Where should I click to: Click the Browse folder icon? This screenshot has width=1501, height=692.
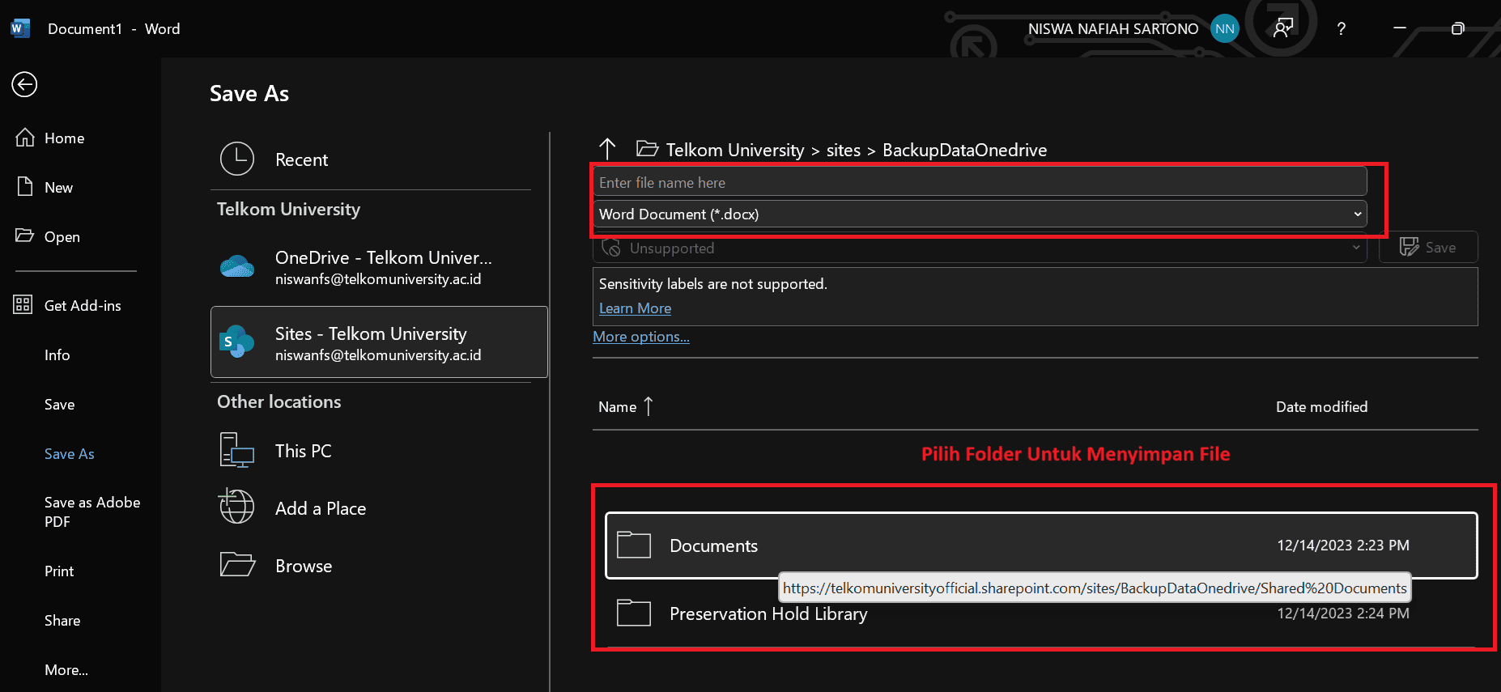[237, 564]
